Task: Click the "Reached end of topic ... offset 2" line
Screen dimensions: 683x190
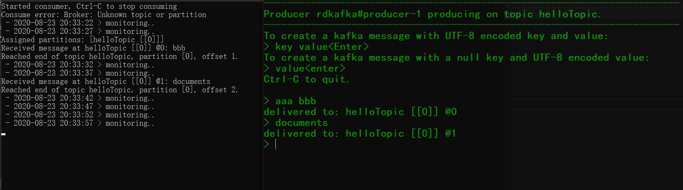Action: (x=119, y=90)
